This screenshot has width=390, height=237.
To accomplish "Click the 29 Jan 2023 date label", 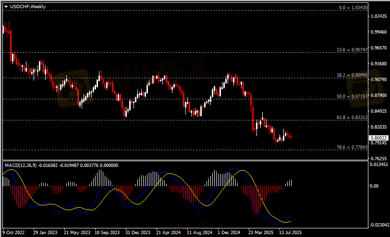I will tap(45, 233).
